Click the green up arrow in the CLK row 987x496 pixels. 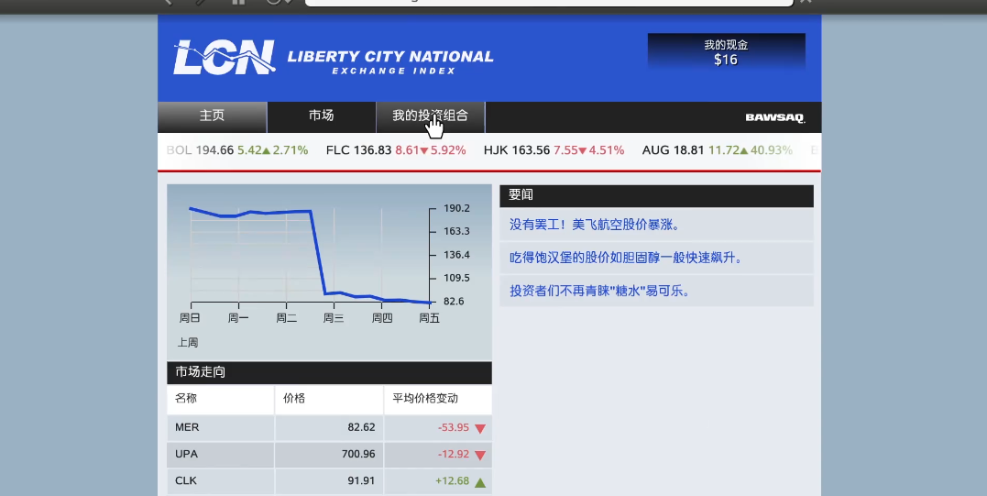[x=480, y=481]
